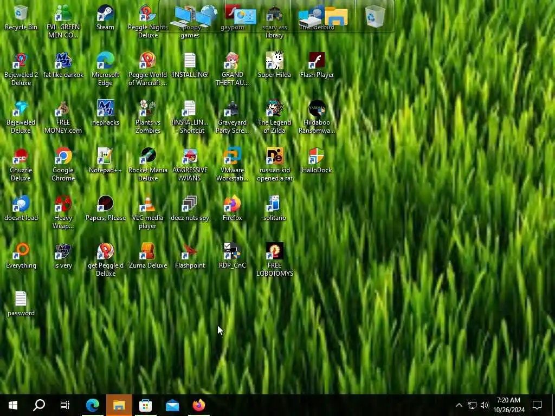Launch Notepad++ from desktop
The width and height of the screenshot is (555, 416).
pyautogui.click(x=105, y=161)
